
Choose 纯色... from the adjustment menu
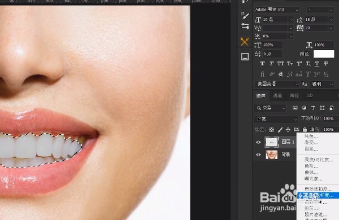[x=311, y=137]
